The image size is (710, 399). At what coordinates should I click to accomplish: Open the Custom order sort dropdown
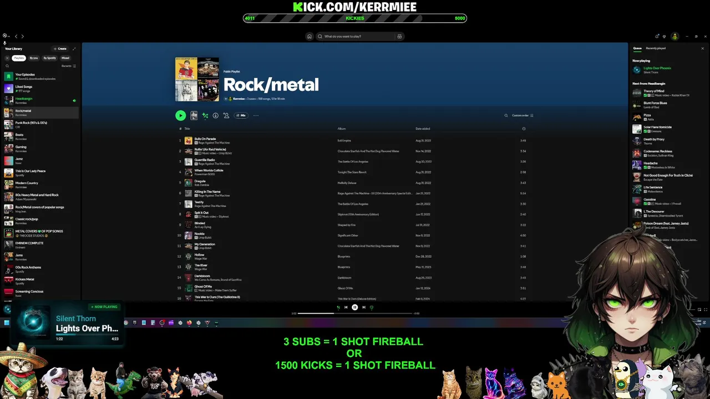tap(523, 115)
